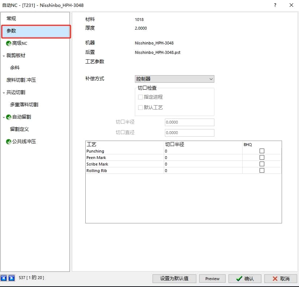Check BHQ box for Rolling Rib
299x287 pixels.
click(262, 171)
